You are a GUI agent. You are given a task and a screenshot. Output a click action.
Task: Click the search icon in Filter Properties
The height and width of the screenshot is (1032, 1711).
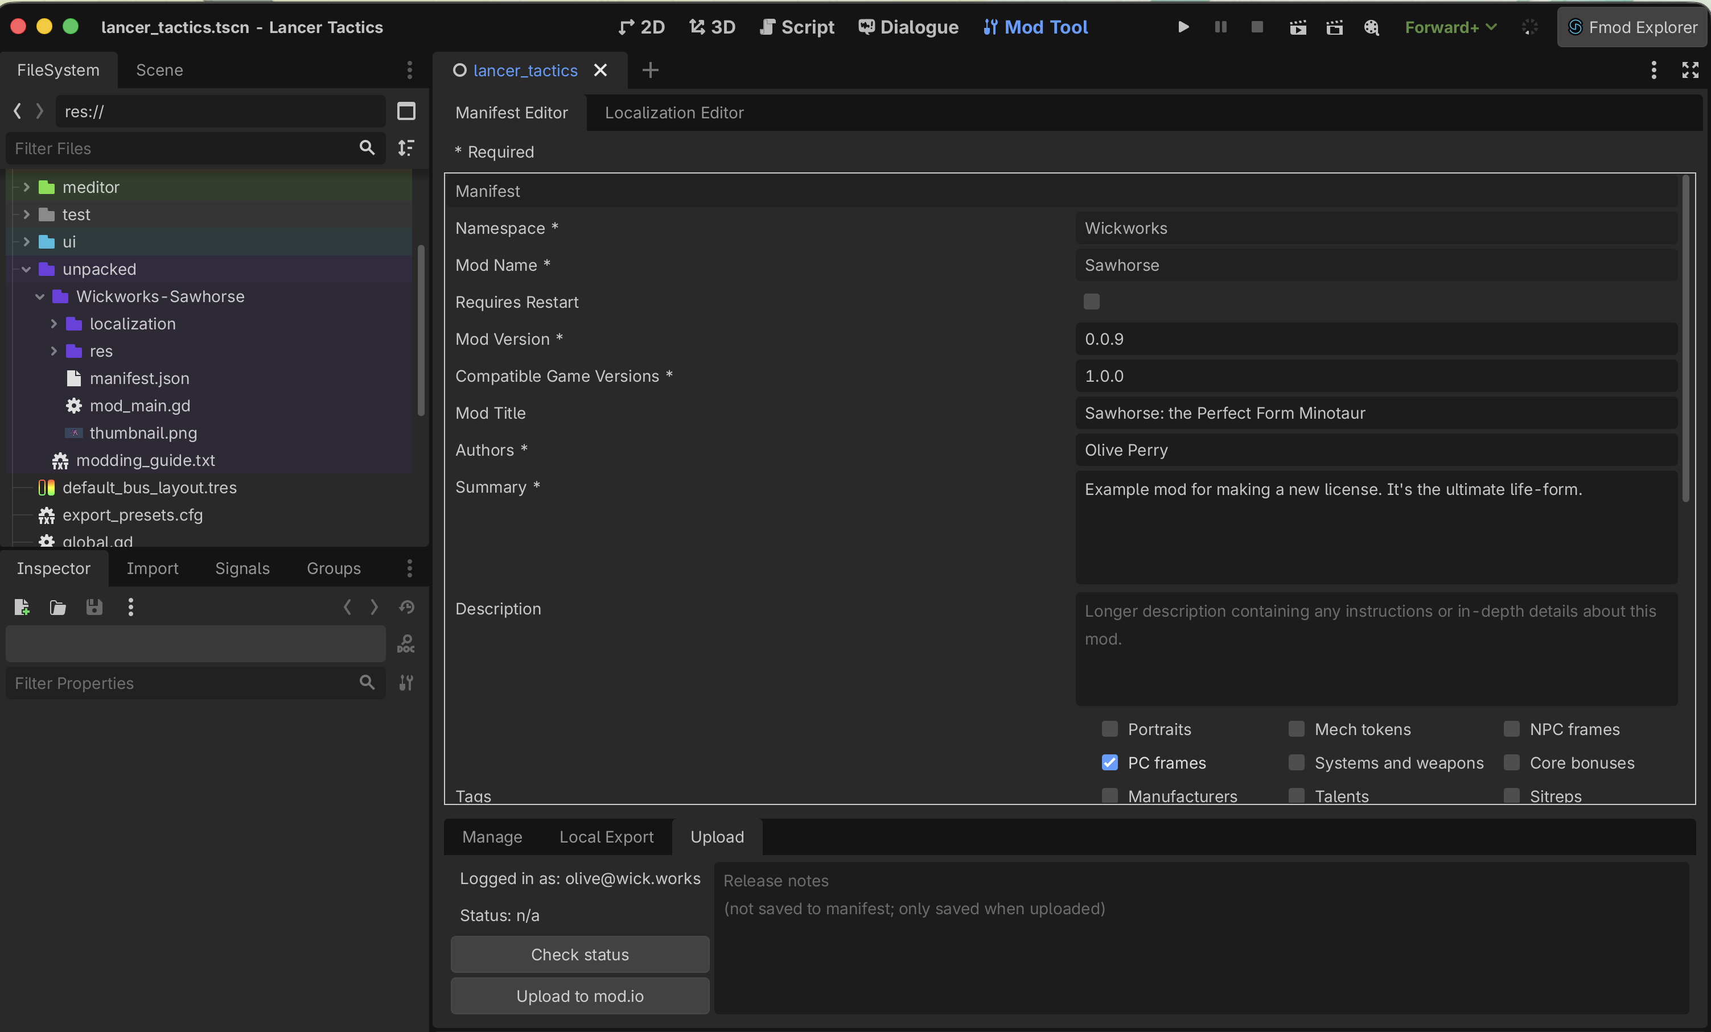(x=367, y=683)
